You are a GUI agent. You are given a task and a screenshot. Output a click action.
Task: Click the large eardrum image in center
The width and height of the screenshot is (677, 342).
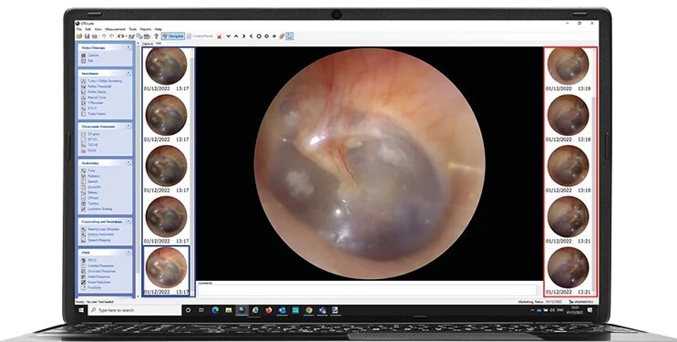coord(370,163)
